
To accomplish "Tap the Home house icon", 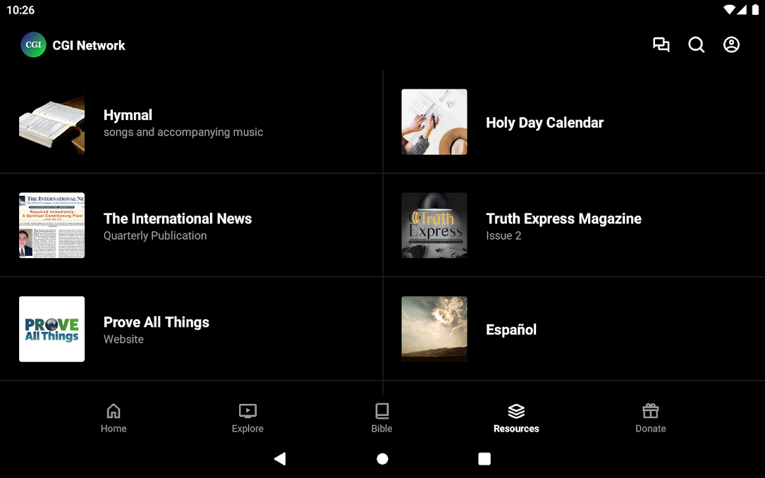I will click(114, 411).
